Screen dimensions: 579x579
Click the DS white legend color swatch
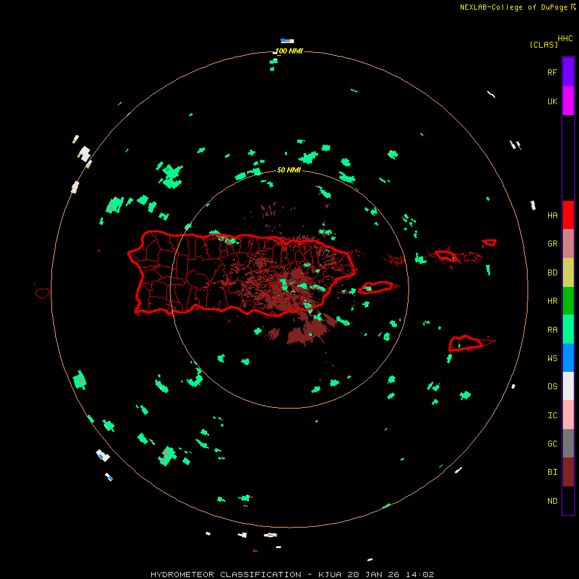tap(568, 386)
